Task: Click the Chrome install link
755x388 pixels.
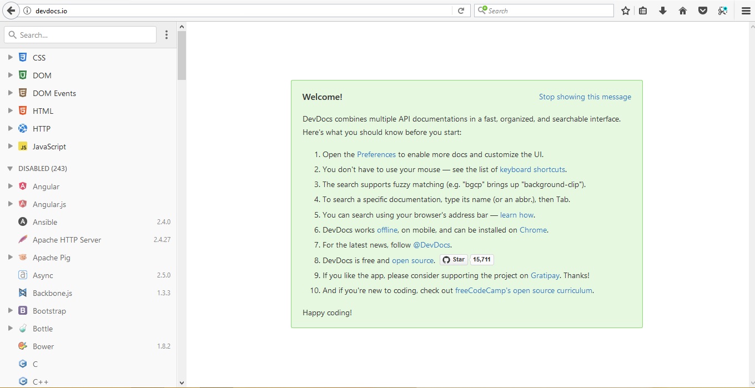Action: (x=533, y=230)
